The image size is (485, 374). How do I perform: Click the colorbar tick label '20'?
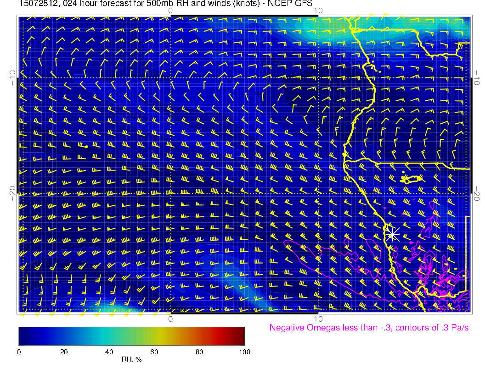[x=64, y=352]
